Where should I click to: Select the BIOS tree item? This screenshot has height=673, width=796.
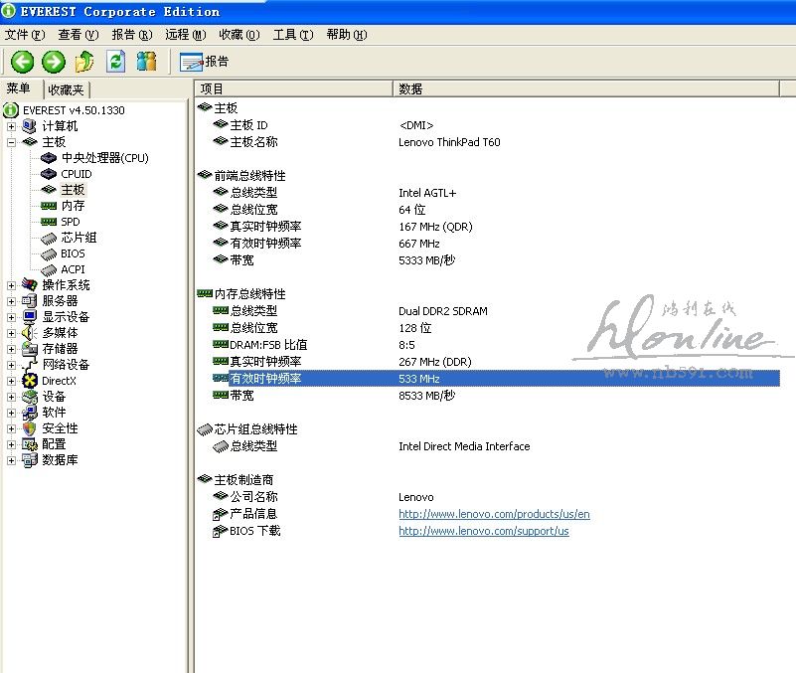point(73,253)
